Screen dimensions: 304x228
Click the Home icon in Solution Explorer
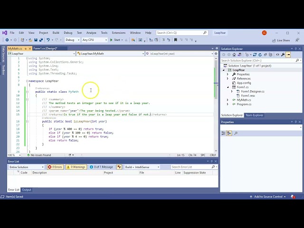point(234,55)
